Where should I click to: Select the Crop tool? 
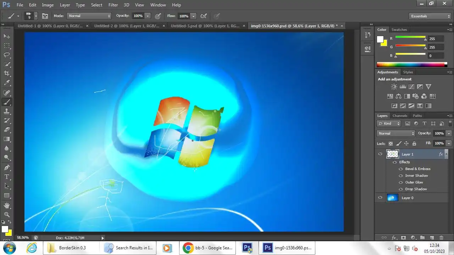pos(7,73)
